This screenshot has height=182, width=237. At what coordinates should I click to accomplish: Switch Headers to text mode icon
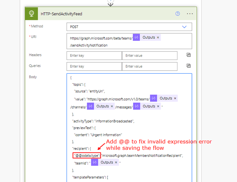[188, 55]
